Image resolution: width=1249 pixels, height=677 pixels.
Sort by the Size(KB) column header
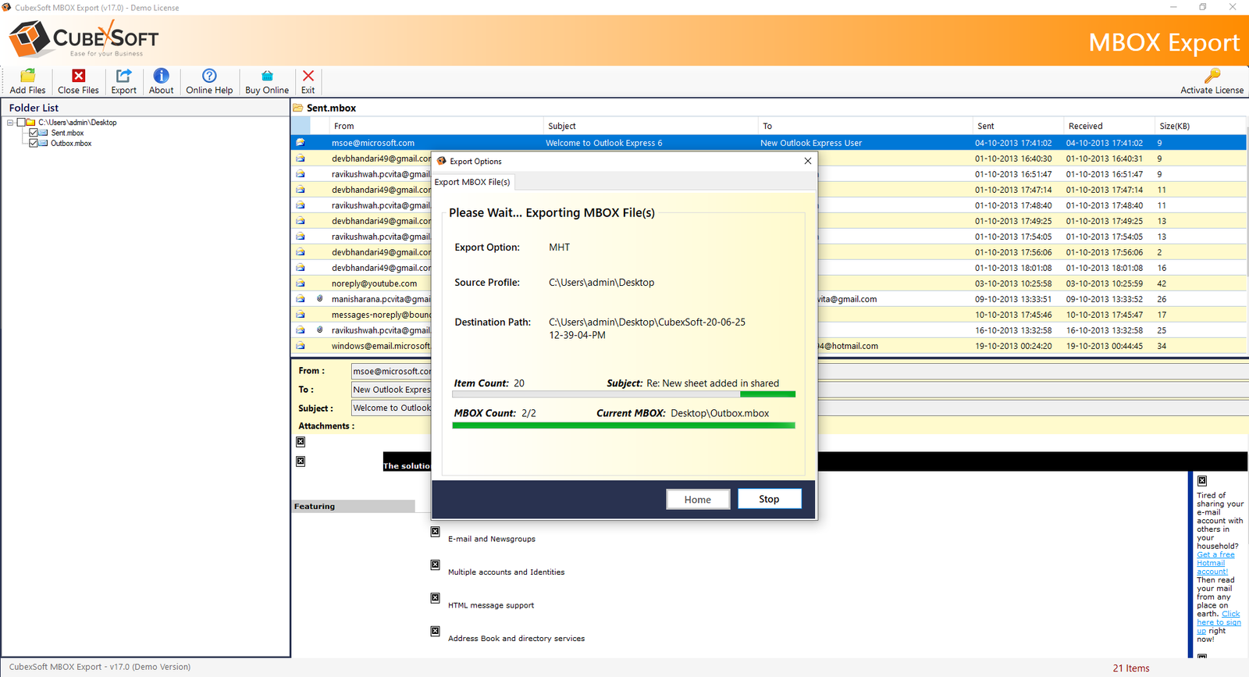coord(1200,126)
